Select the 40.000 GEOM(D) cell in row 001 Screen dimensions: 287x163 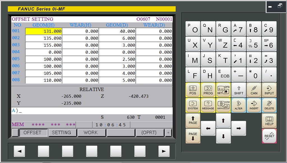click(117, 31)
